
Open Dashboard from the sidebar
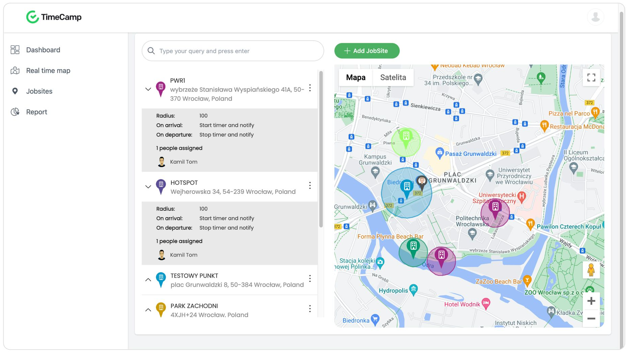tap(43, 50)
